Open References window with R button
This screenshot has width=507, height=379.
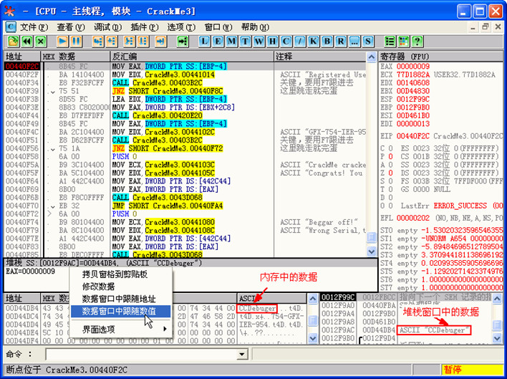point(340,41)
